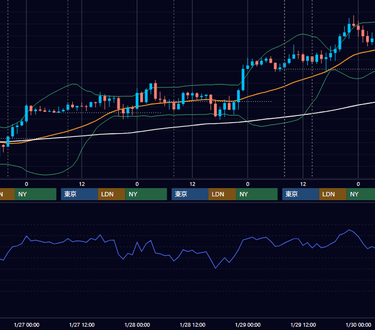Select the LDN session block on 1/29
This screenshot has height=330, width=375.
point(333,194)
